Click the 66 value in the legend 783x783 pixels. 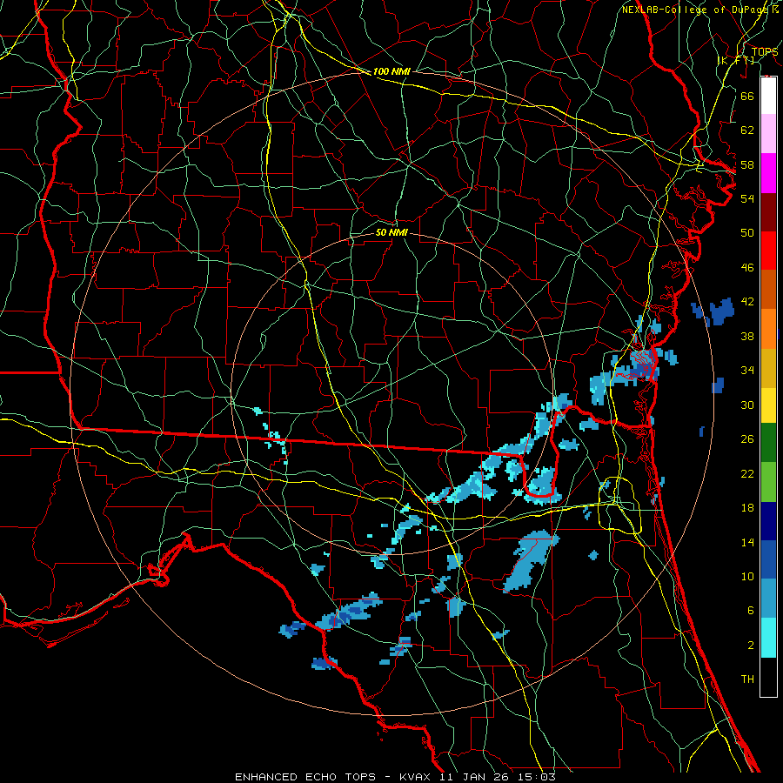747,96
